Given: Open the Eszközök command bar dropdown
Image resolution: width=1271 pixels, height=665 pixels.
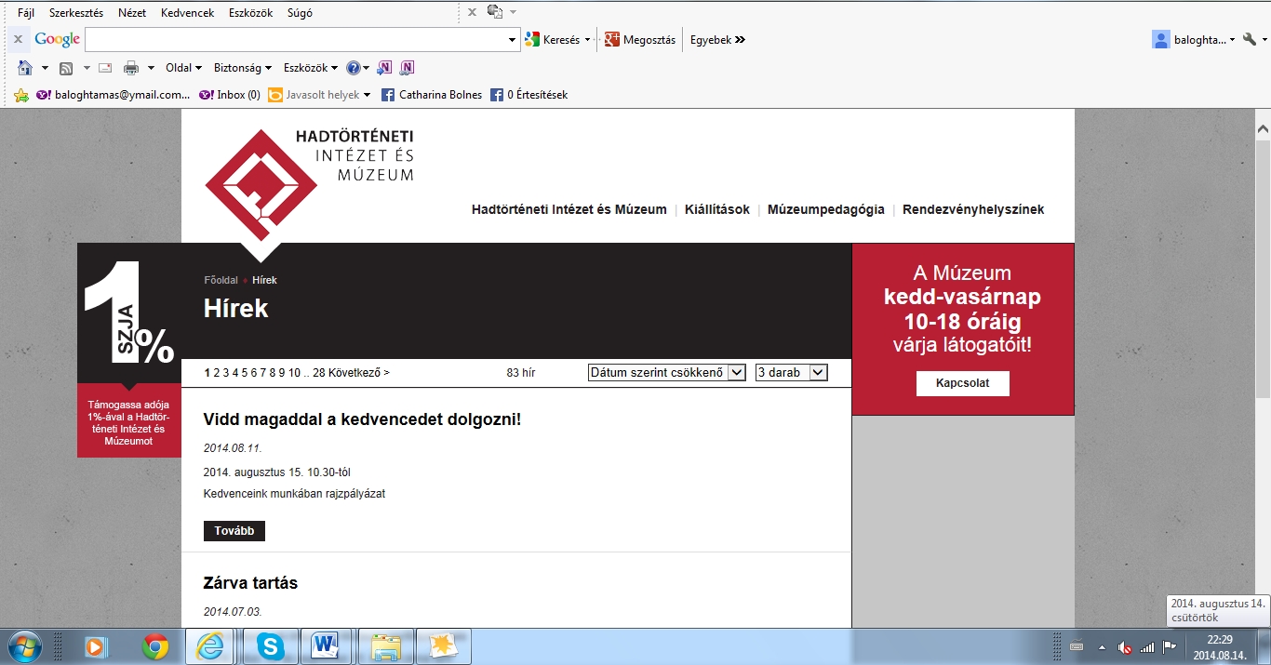Looking at the screenshot, I should coord(311,68).
